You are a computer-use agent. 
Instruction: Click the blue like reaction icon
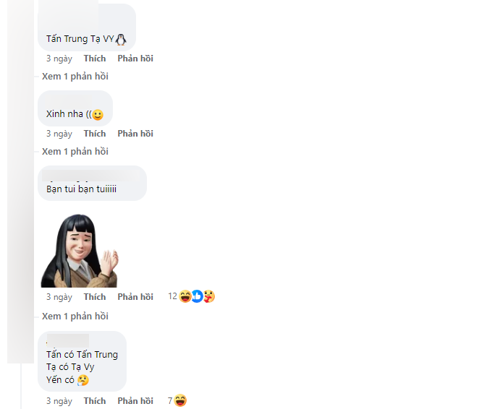click(197, 296)
